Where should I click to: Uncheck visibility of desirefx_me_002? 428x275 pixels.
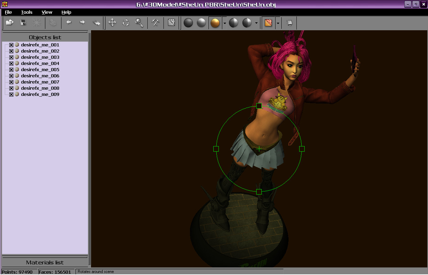(x=11, y=51)
